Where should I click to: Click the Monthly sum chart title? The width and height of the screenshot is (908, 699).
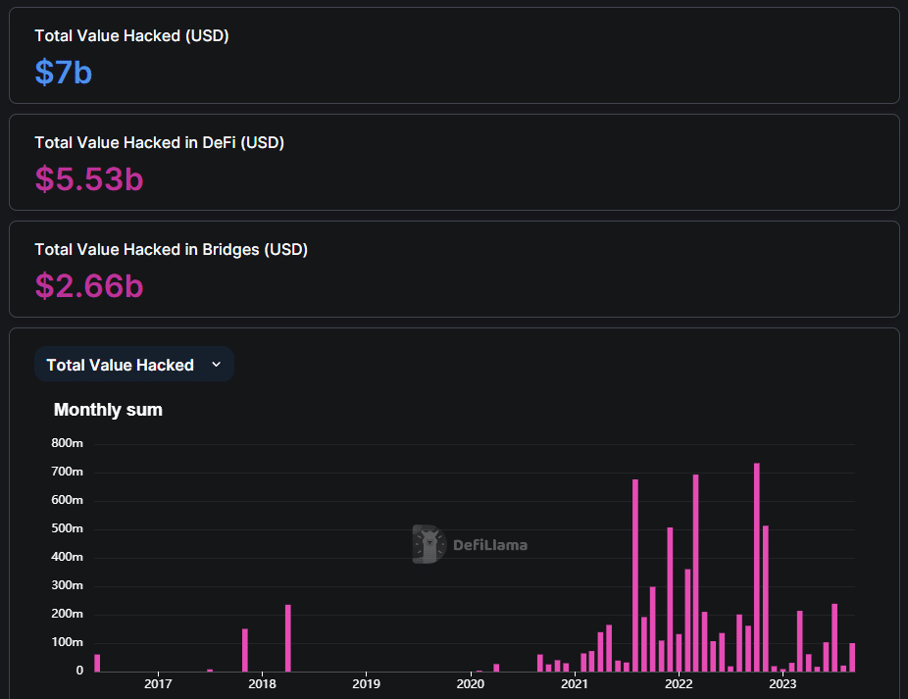coord(108,410)
